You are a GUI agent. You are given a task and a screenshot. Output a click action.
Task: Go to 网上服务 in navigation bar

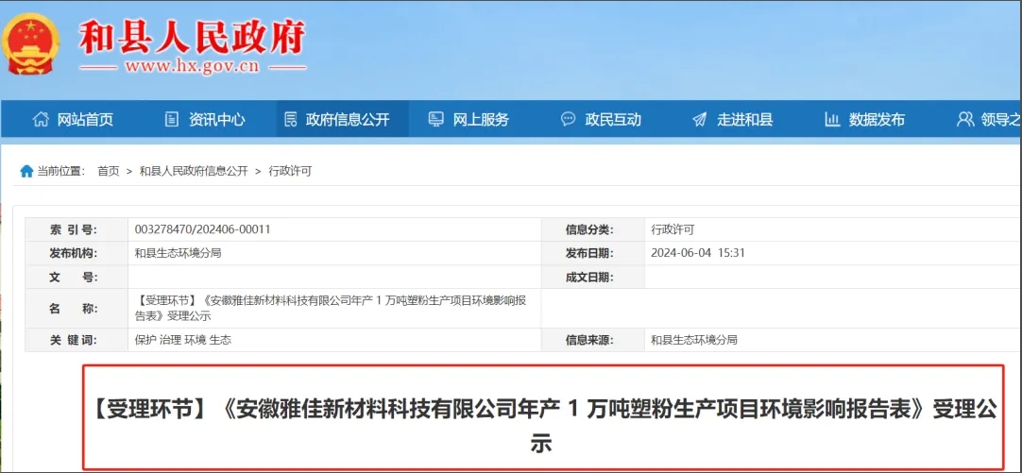point(481,120)
